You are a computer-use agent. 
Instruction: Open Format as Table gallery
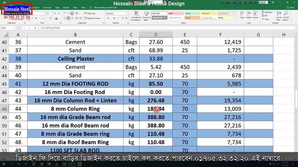click(x=147, y=16)
